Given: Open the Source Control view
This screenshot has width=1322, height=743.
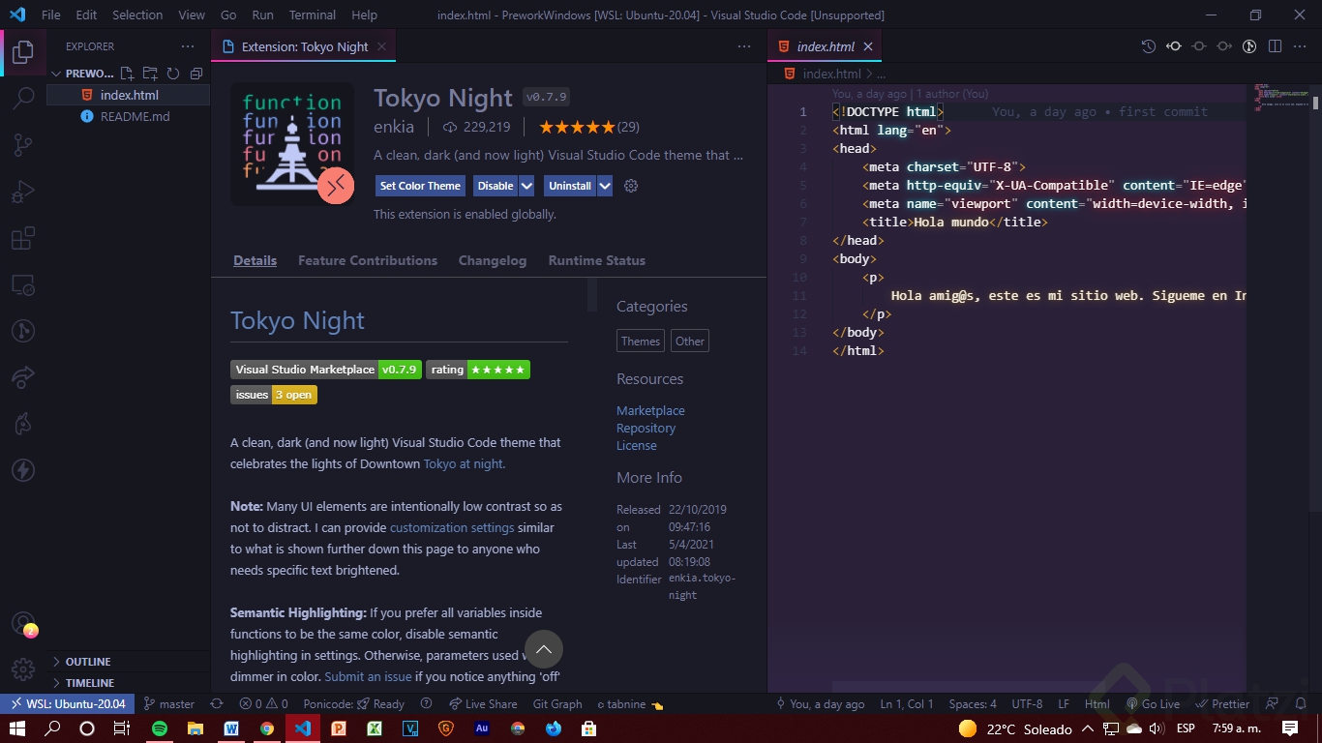Looking at the screenshot, I should (x=23, y=143).
